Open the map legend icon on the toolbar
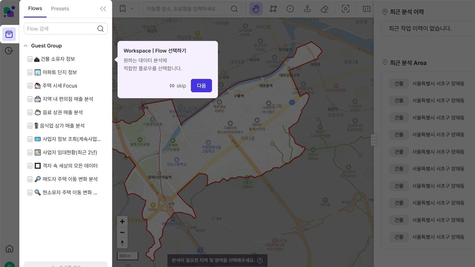This screenshot has width=475, height=267. pos(366,9)
